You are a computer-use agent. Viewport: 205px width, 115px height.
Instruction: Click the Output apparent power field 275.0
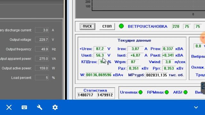pos(42,59)
